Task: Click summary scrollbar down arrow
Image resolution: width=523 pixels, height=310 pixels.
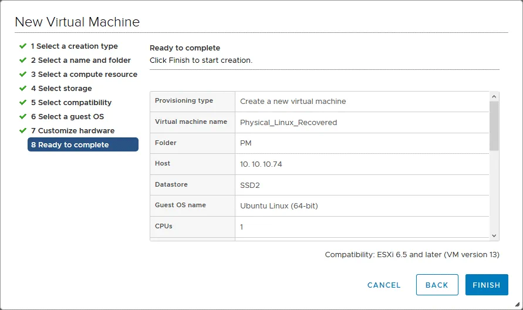Action: tap(494, 235)
